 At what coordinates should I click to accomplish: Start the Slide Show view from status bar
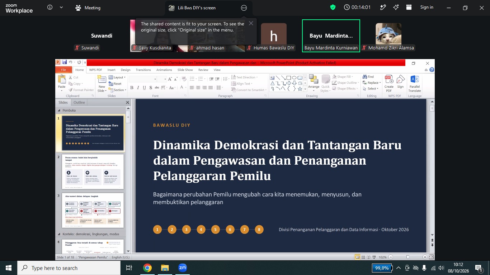tap(374, 257)
